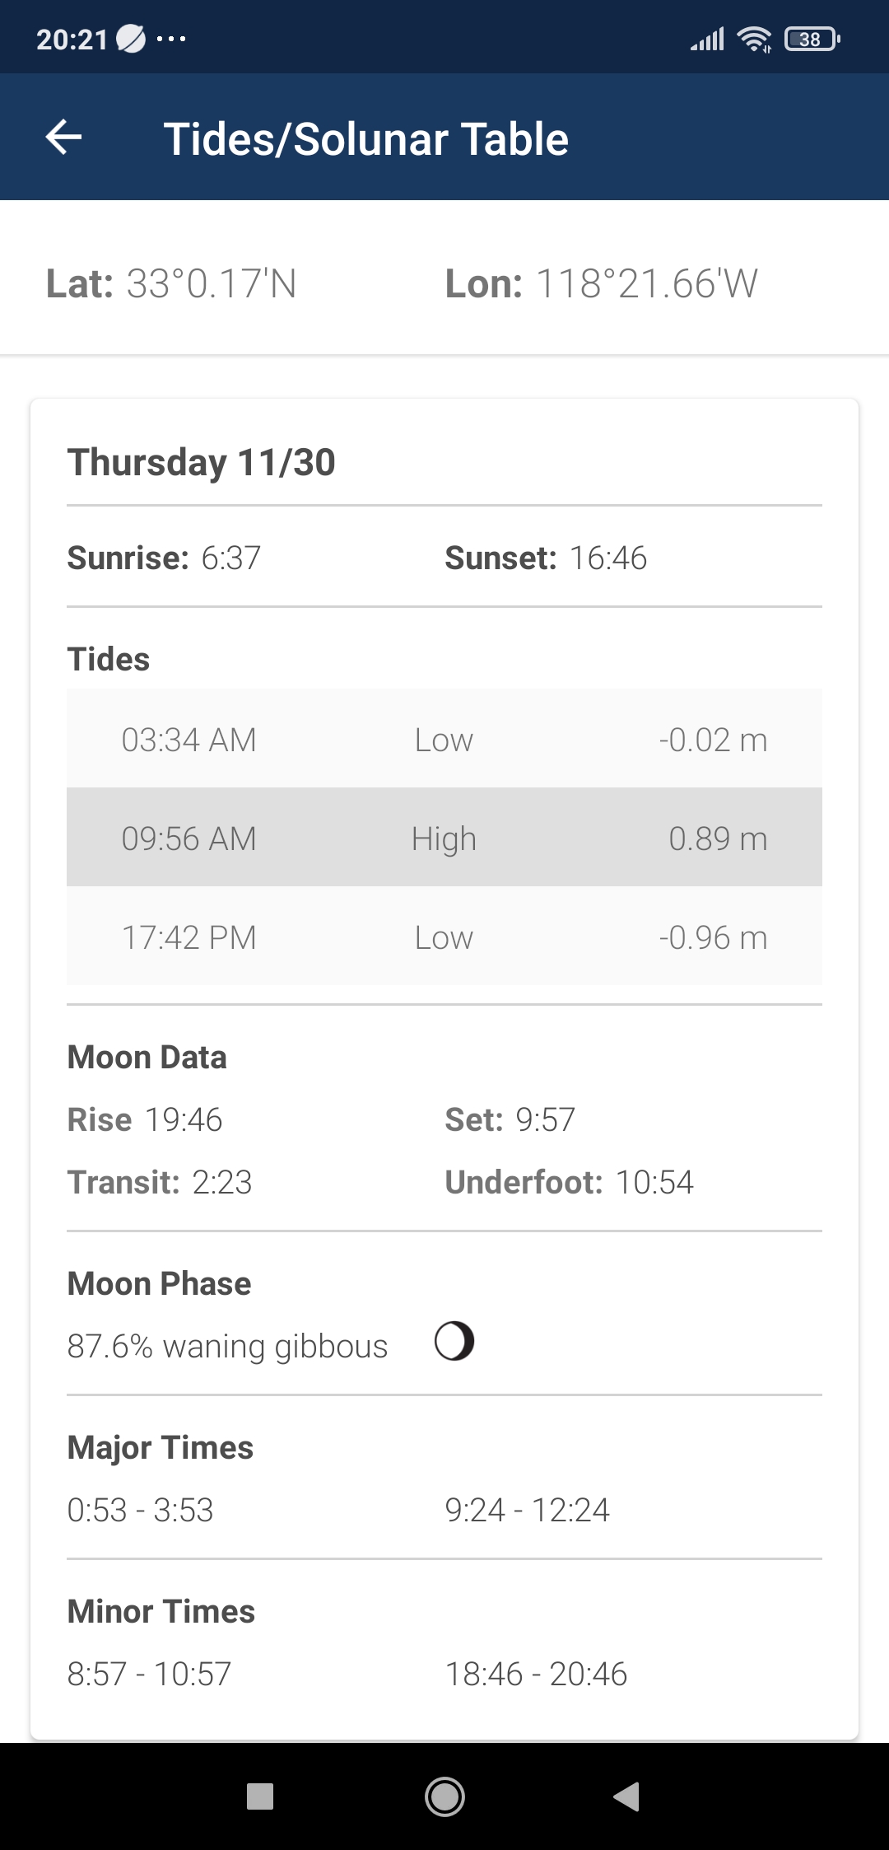
Task: Tap the Wi-Fi icon in status bar
Action: point(754,39)
